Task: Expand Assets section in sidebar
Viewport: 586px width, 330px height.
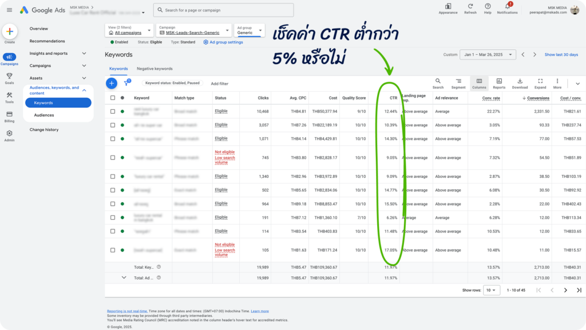Action: pos(84,78)
